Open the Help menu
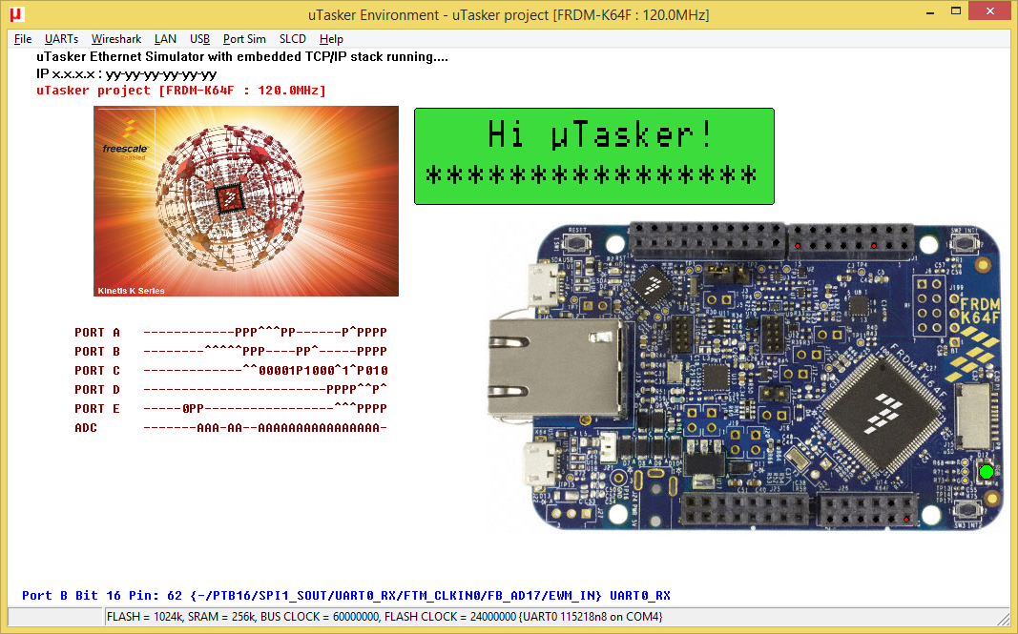 point(331,39)
